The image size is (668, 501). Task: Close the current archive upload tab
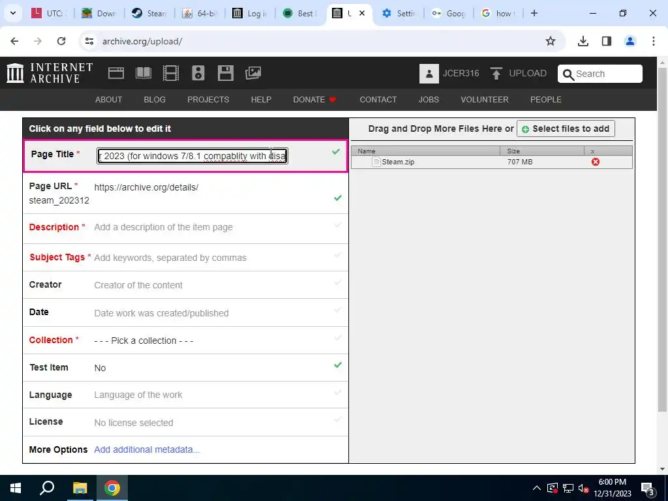(361, 13)
